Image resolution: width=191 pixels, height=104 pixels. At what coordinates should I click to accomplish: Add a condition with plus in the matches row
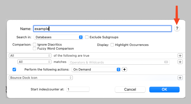(180, 62)
